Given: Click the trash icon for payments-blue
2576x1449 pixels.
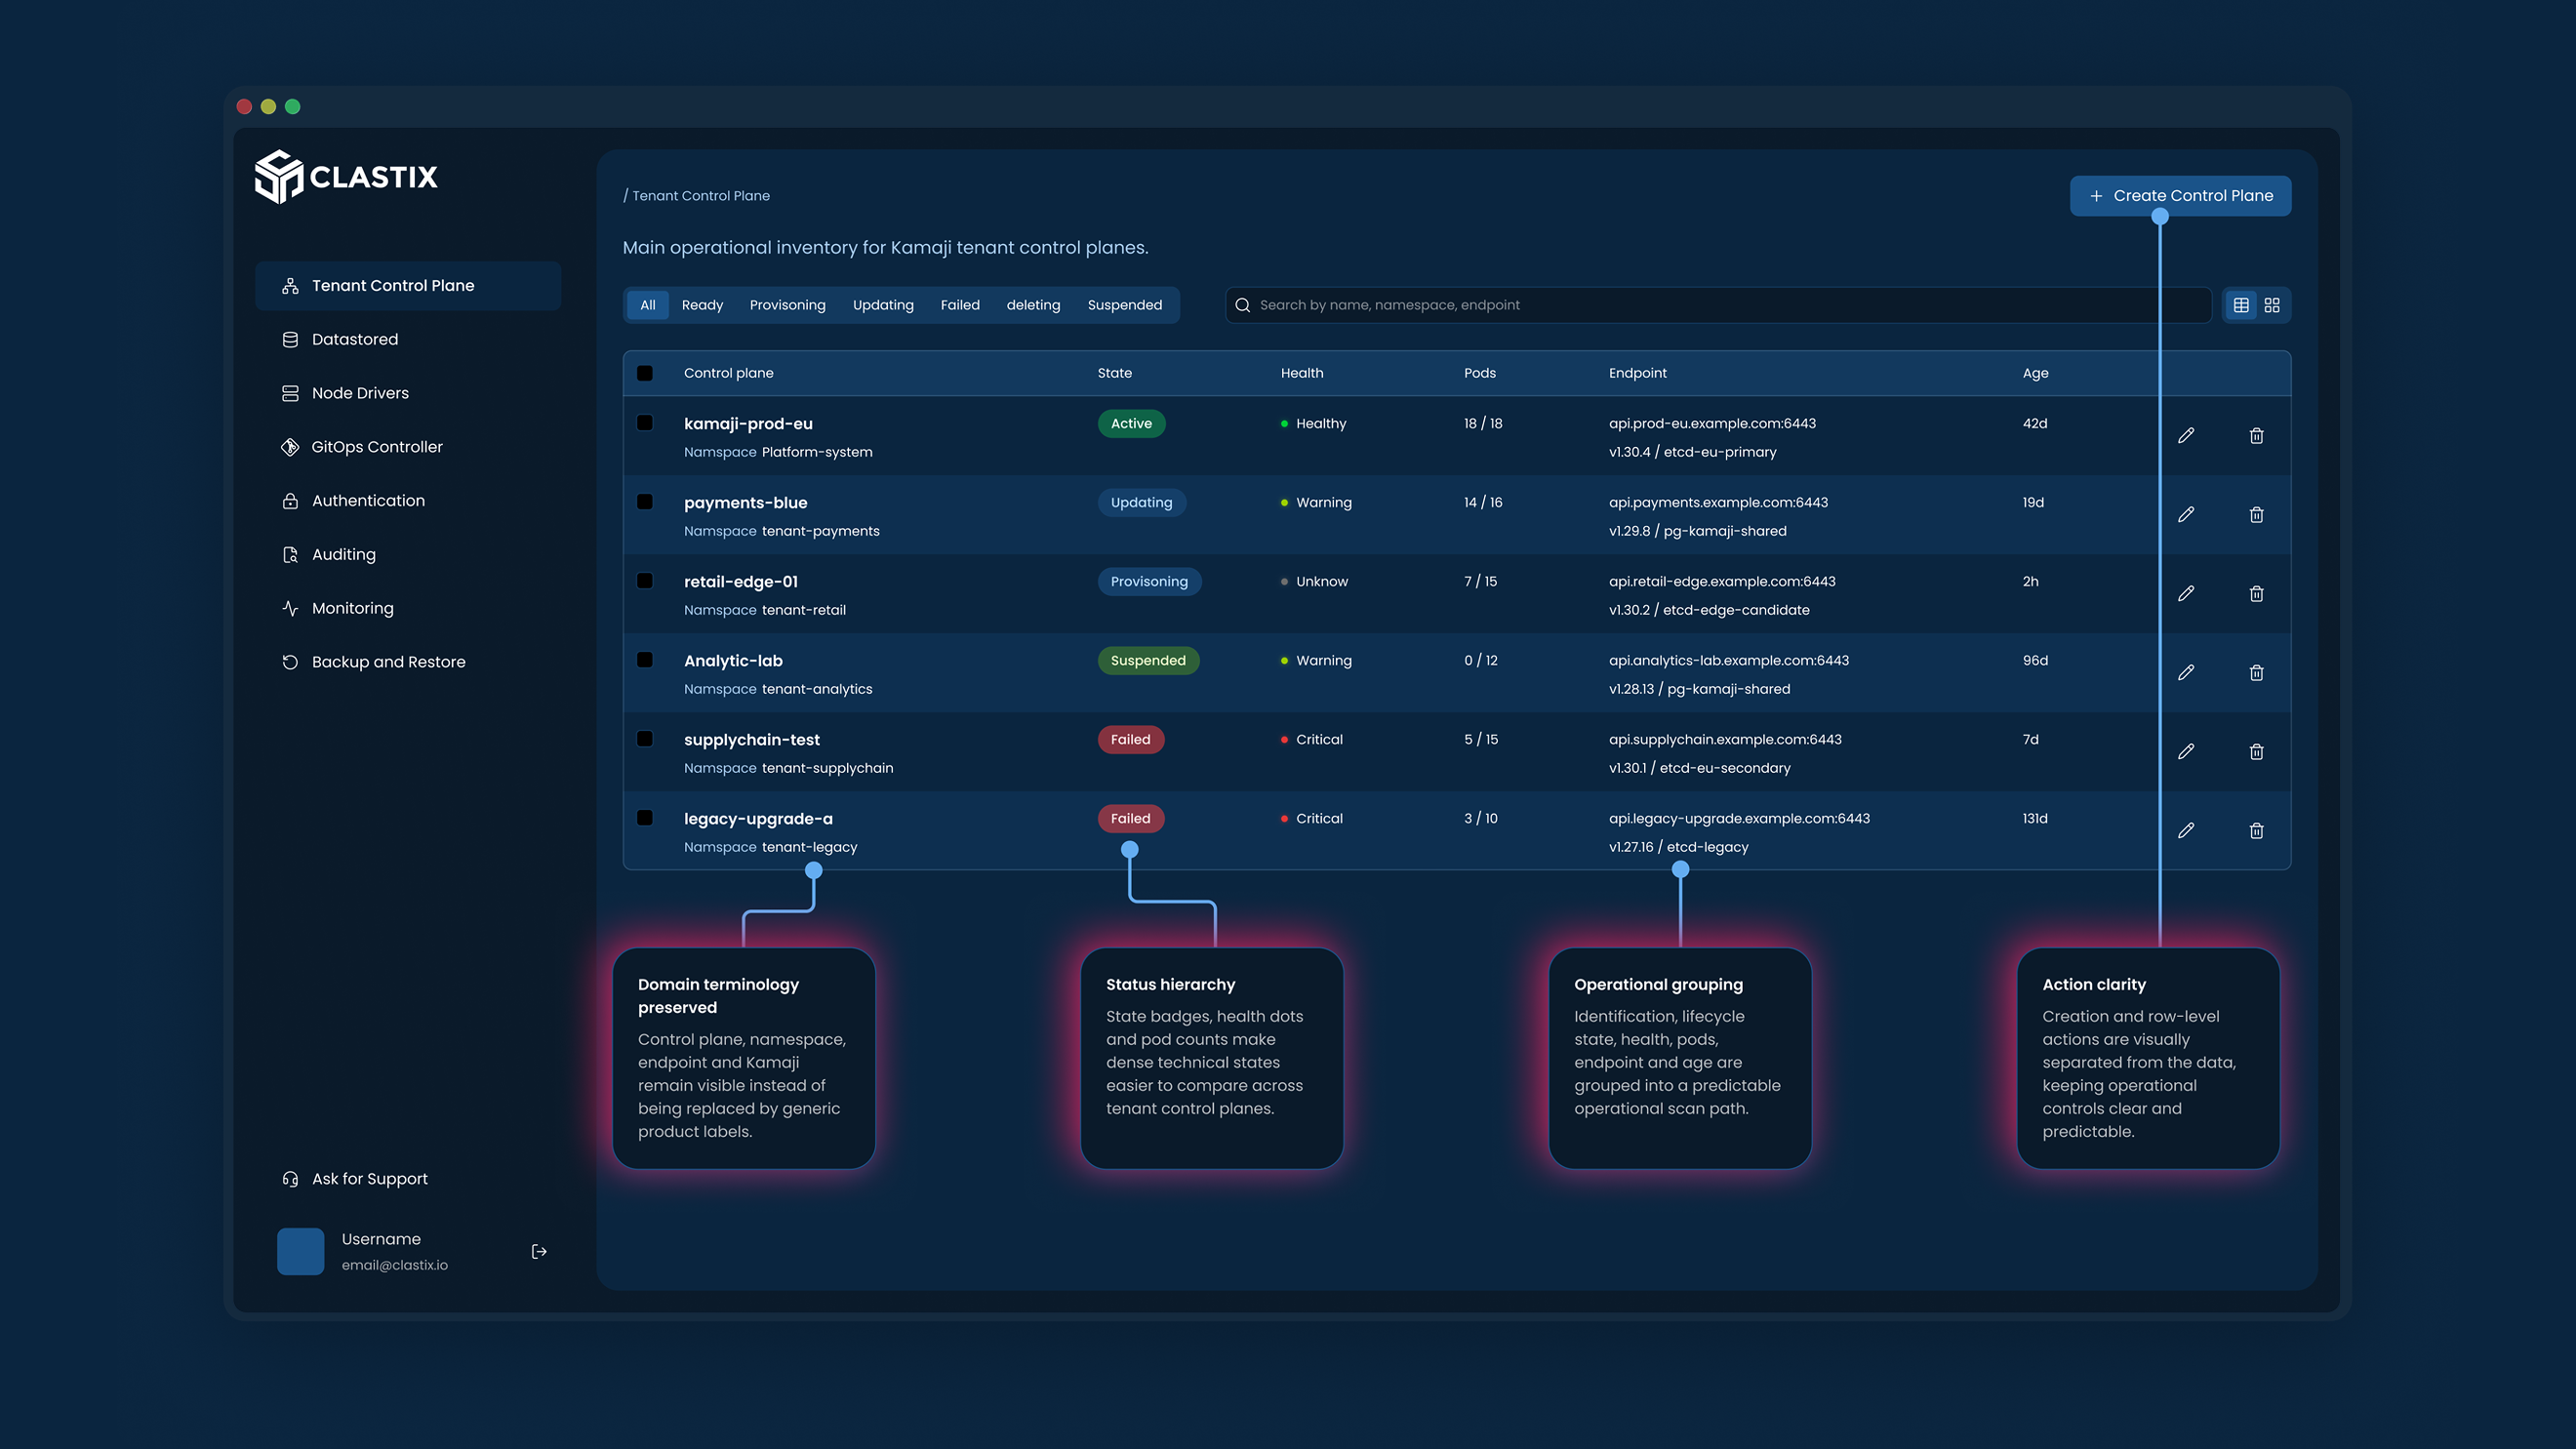Looking at the screenshot, I should [2256, 514].
